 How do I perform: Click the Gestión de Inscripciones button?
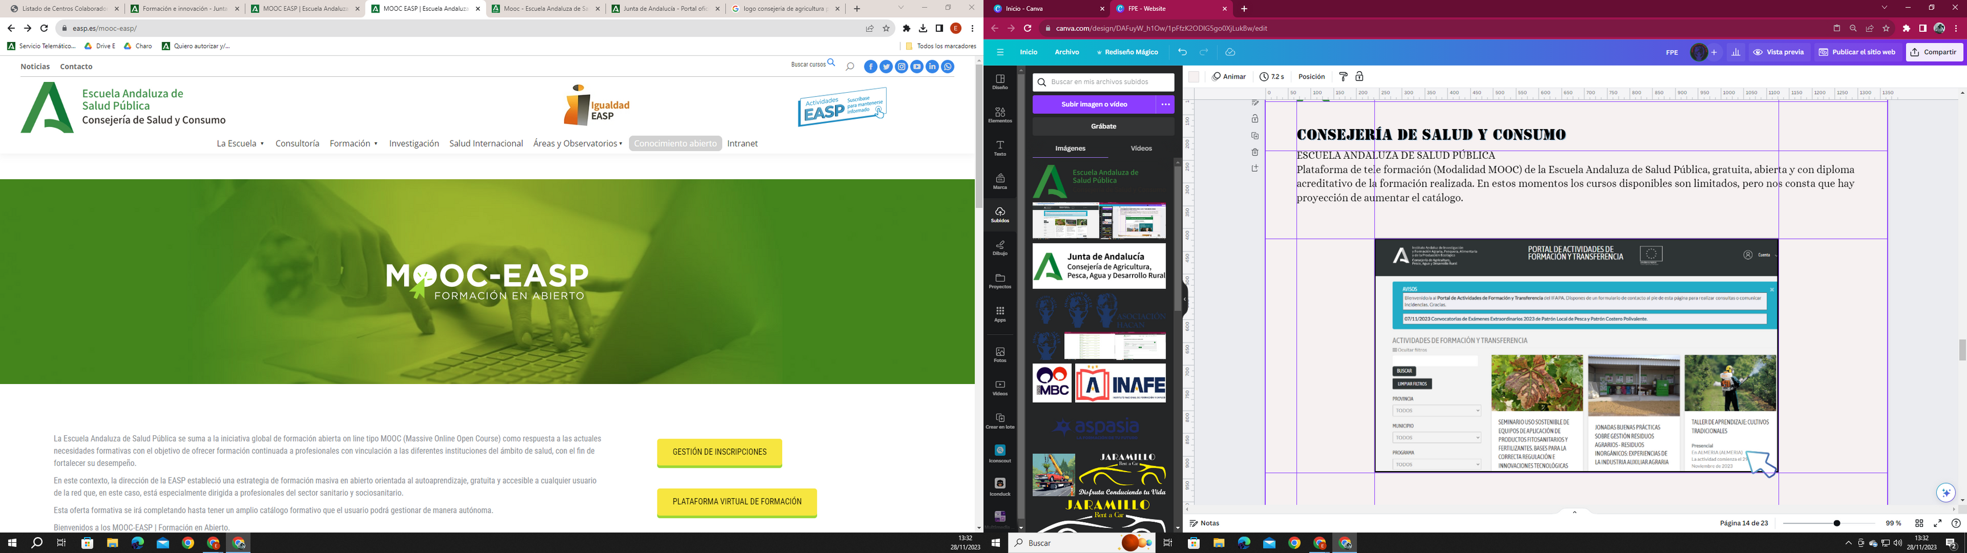pyautogui.click(x=719, y=452)
